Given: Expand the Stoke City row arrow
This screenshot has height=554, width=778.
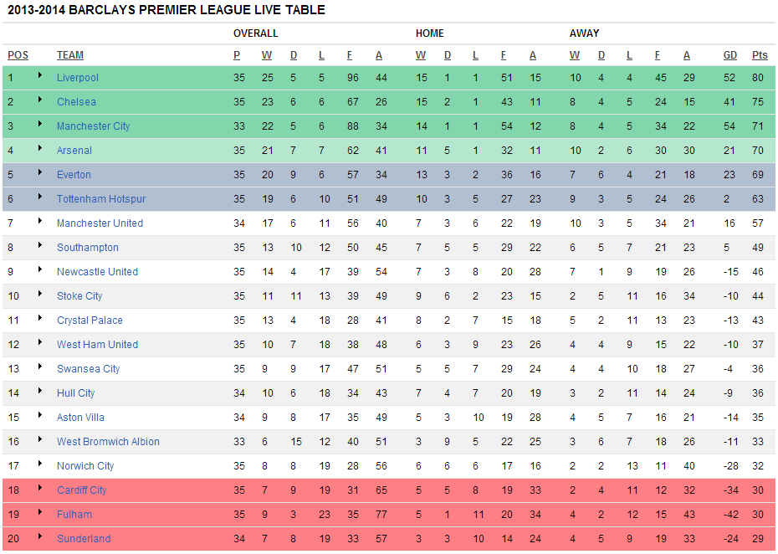Looking at the screenshot, I should 39,295.
